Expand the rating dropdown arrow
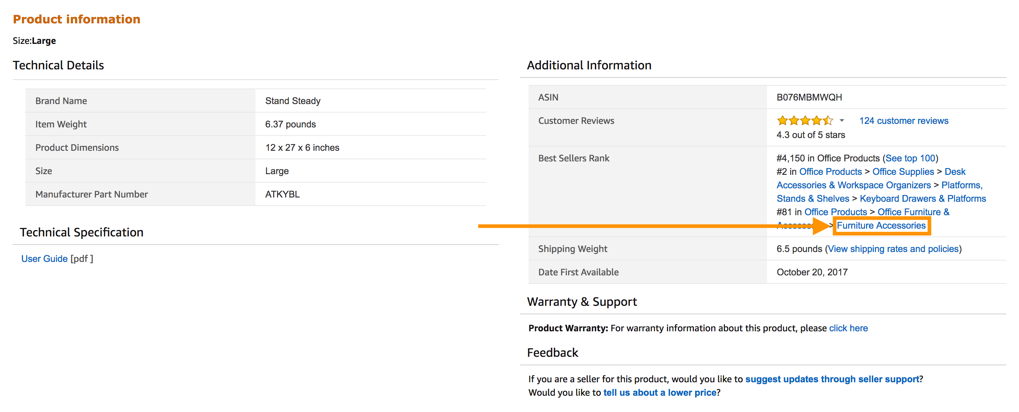This screenshot has width=1019, height=412. click(x=842, y=121)
